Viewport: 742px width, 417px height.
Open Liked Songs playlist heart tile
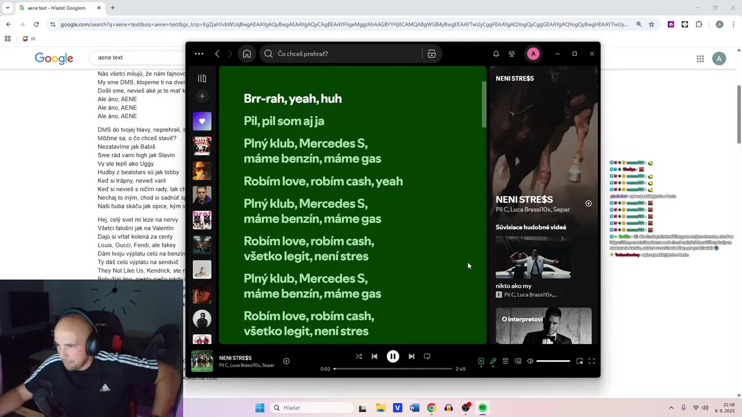click(x=202, y=121)
